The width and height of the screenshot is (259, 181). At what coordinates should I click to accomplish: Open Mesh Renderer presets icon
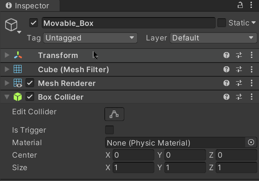[239, 83]
